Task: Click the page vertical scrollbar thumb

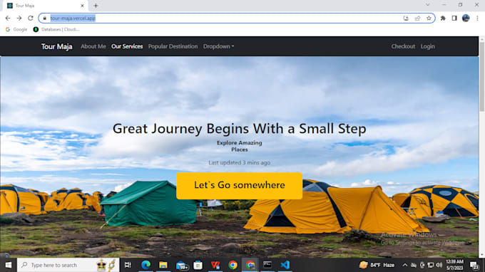Action: coord(482,77)
